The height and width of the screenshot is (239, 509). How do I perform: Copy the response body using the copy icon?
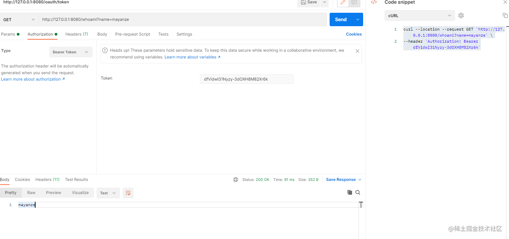click(x=349, y=192)
